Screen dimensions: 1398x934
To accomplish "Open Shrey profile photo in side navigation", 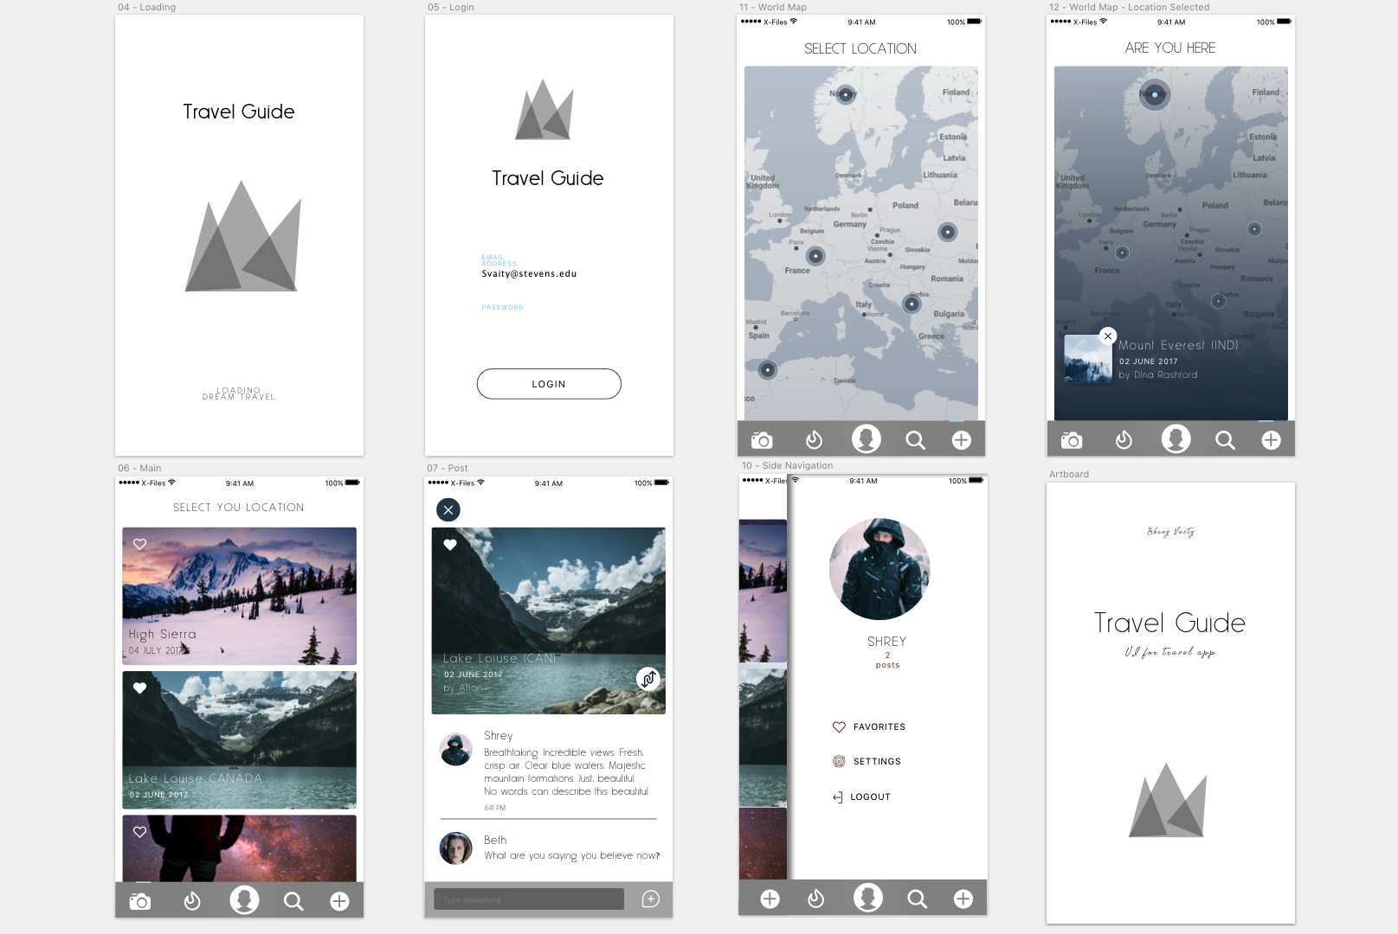I will pos(879,569).
